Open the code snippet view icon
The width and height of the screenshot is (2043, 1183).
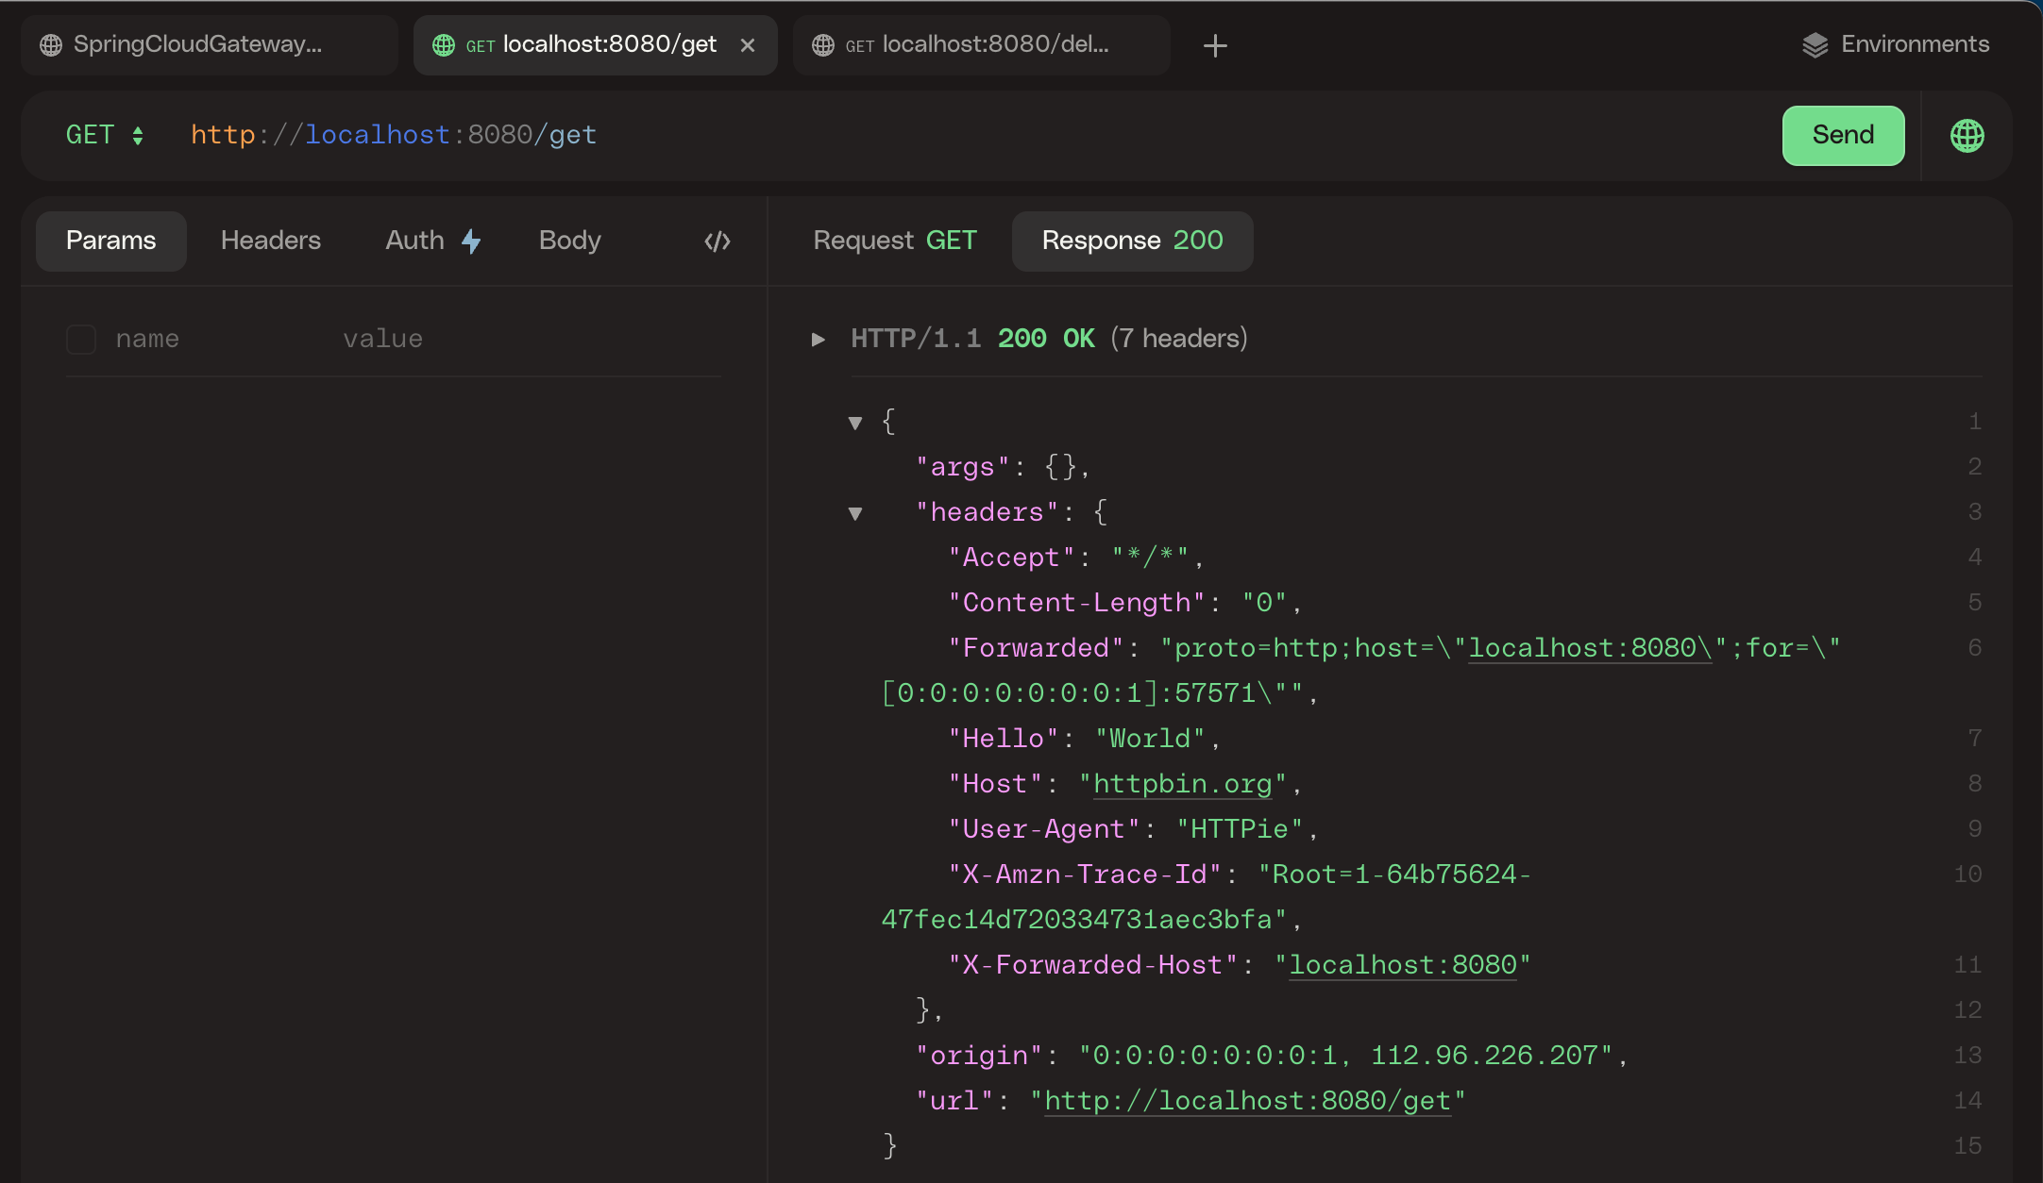pyautogui.click(x=718, y=242)
